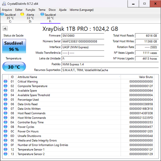The image size is (161, 161).
Task: Open the Função menu
Action: coord(30,10)
